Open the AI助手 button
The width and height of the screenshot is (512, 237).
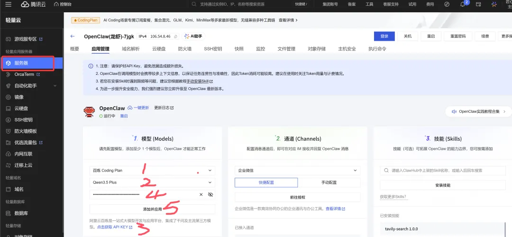pos(194,36)
